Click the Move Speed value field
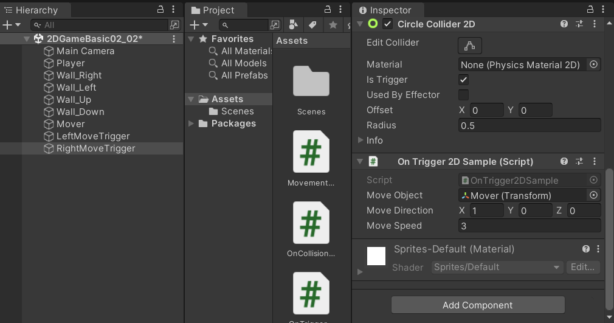614x323 pixels. coord(529,226)
